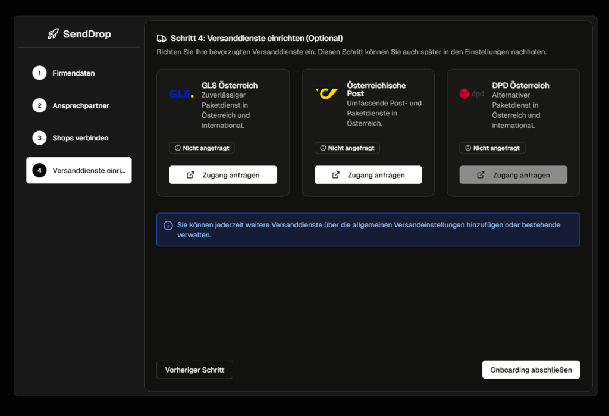
Task: Go to the Ansprechpartner step
Action: [x=79, y=105]
